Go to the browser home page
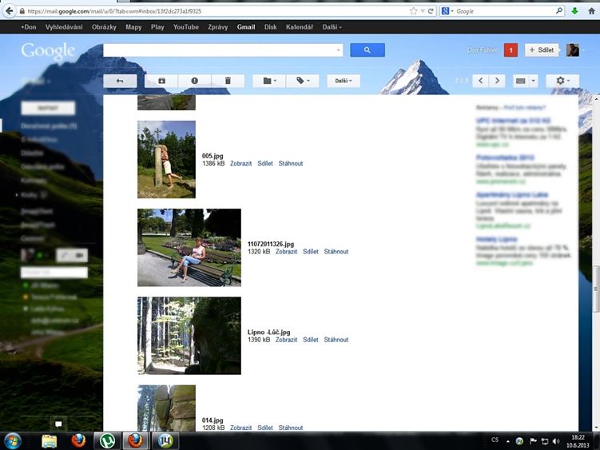The width and height of the screenshot is (600, 450). [x=591, y=11]
